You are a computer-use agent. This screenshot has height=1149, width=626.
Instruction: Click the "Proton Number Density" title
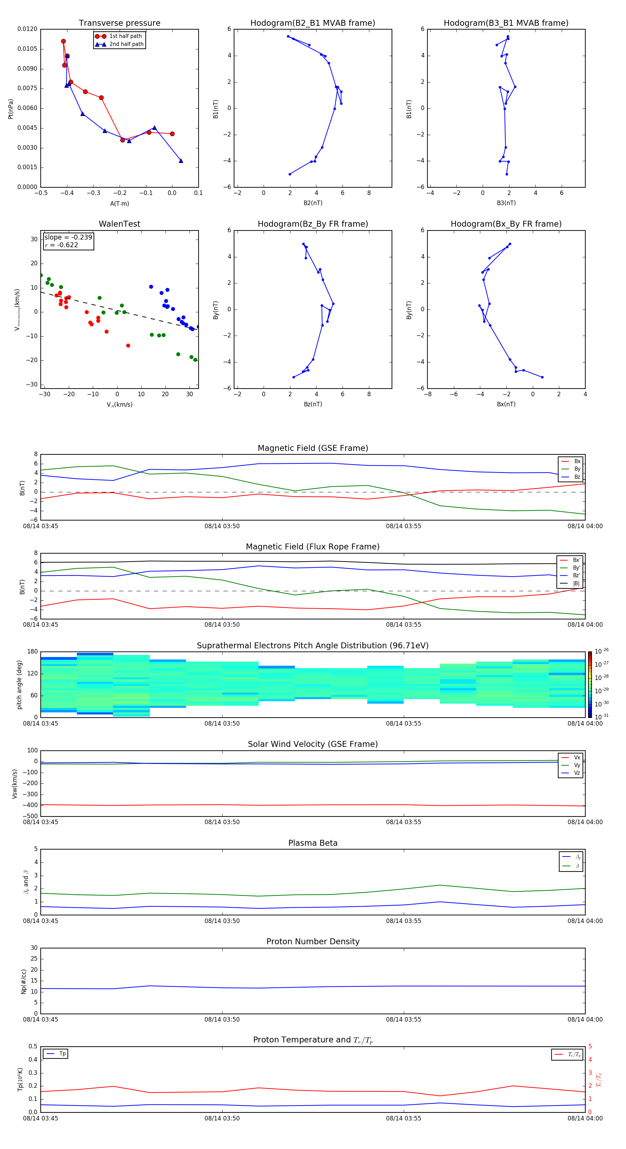tap(313, 941)
